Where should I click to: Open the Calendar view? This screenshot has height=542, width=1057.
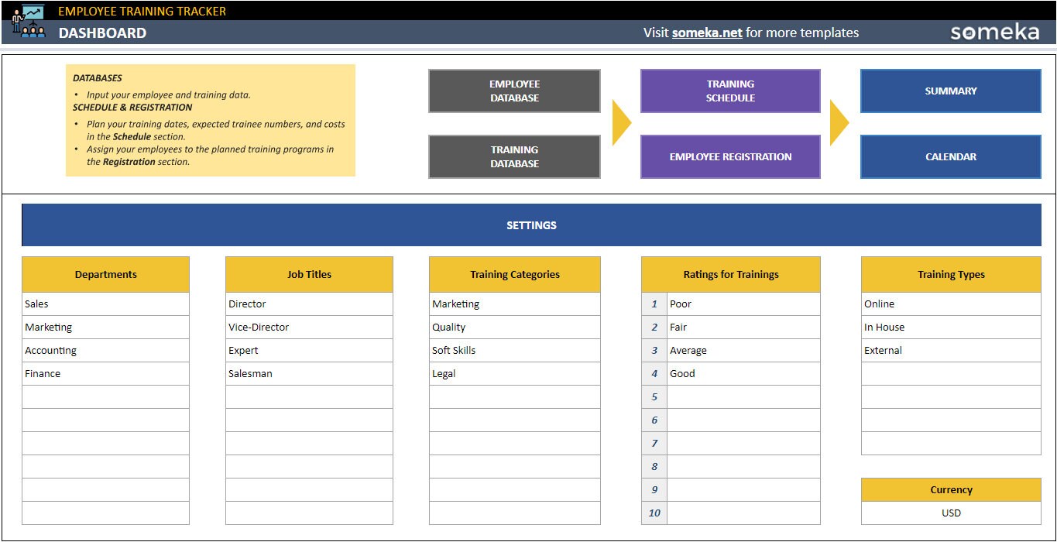coord(950,156)
